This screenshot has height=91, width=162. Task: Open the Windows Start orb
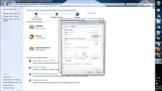tap(158, 3)
